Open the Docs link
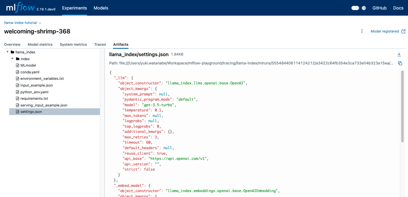 [398, 8]
